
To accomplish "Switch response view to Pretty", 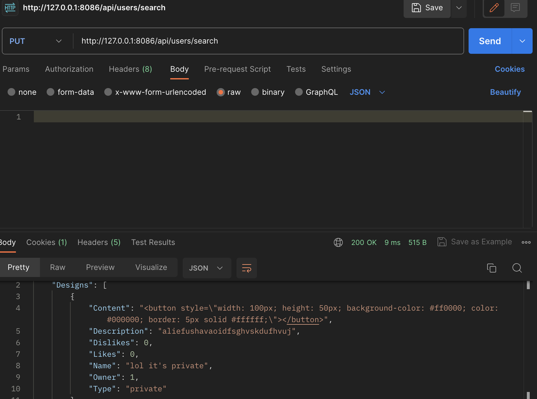I will tap(18, 267).
